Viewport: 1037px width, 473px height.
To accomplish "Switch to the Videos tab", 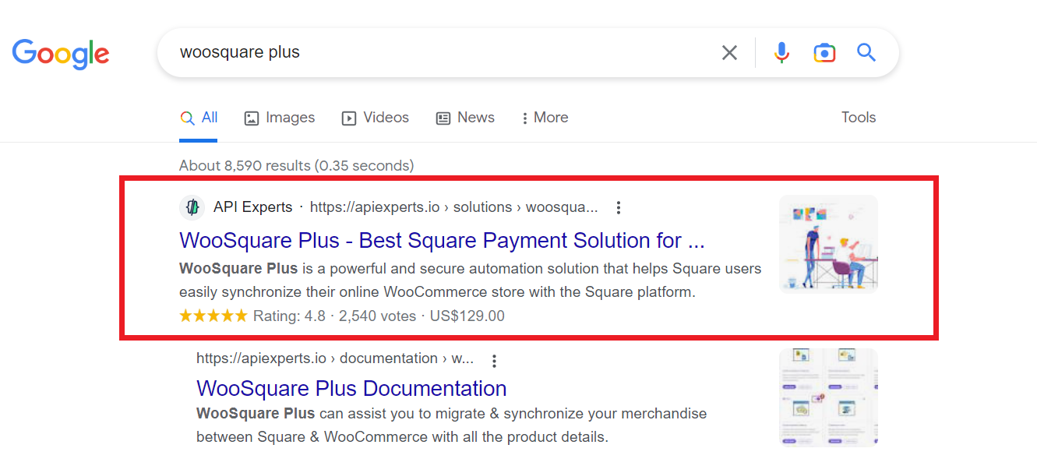I will tap(376, 118).
